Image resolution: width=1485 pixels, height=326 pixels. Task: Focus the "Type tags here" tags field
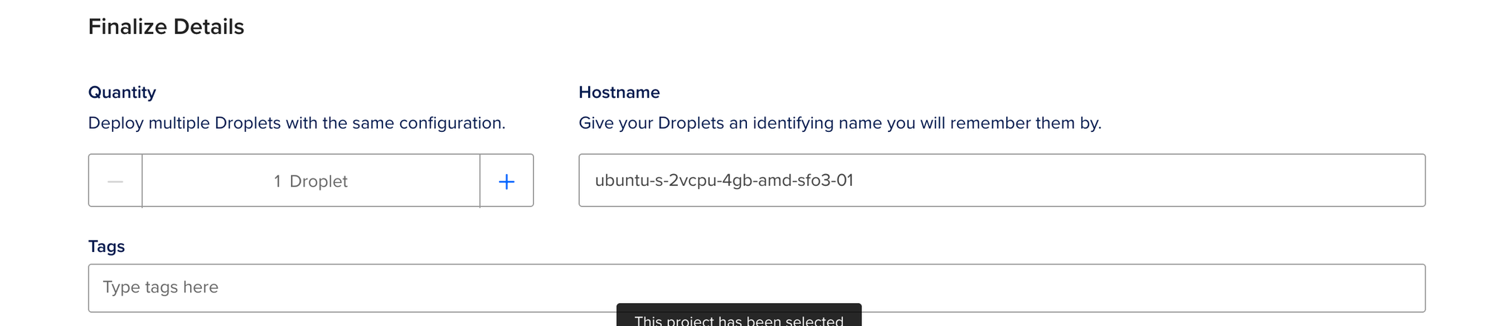757,287
